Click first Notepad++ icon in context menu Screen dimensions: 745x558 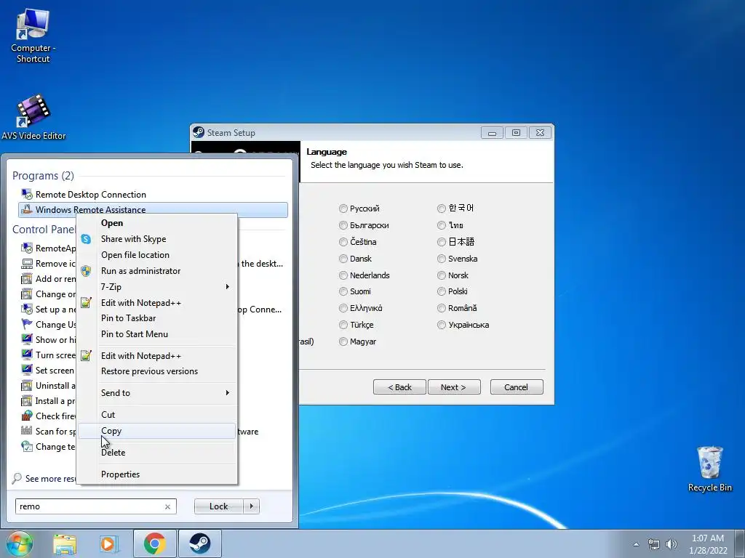point(86,303)
